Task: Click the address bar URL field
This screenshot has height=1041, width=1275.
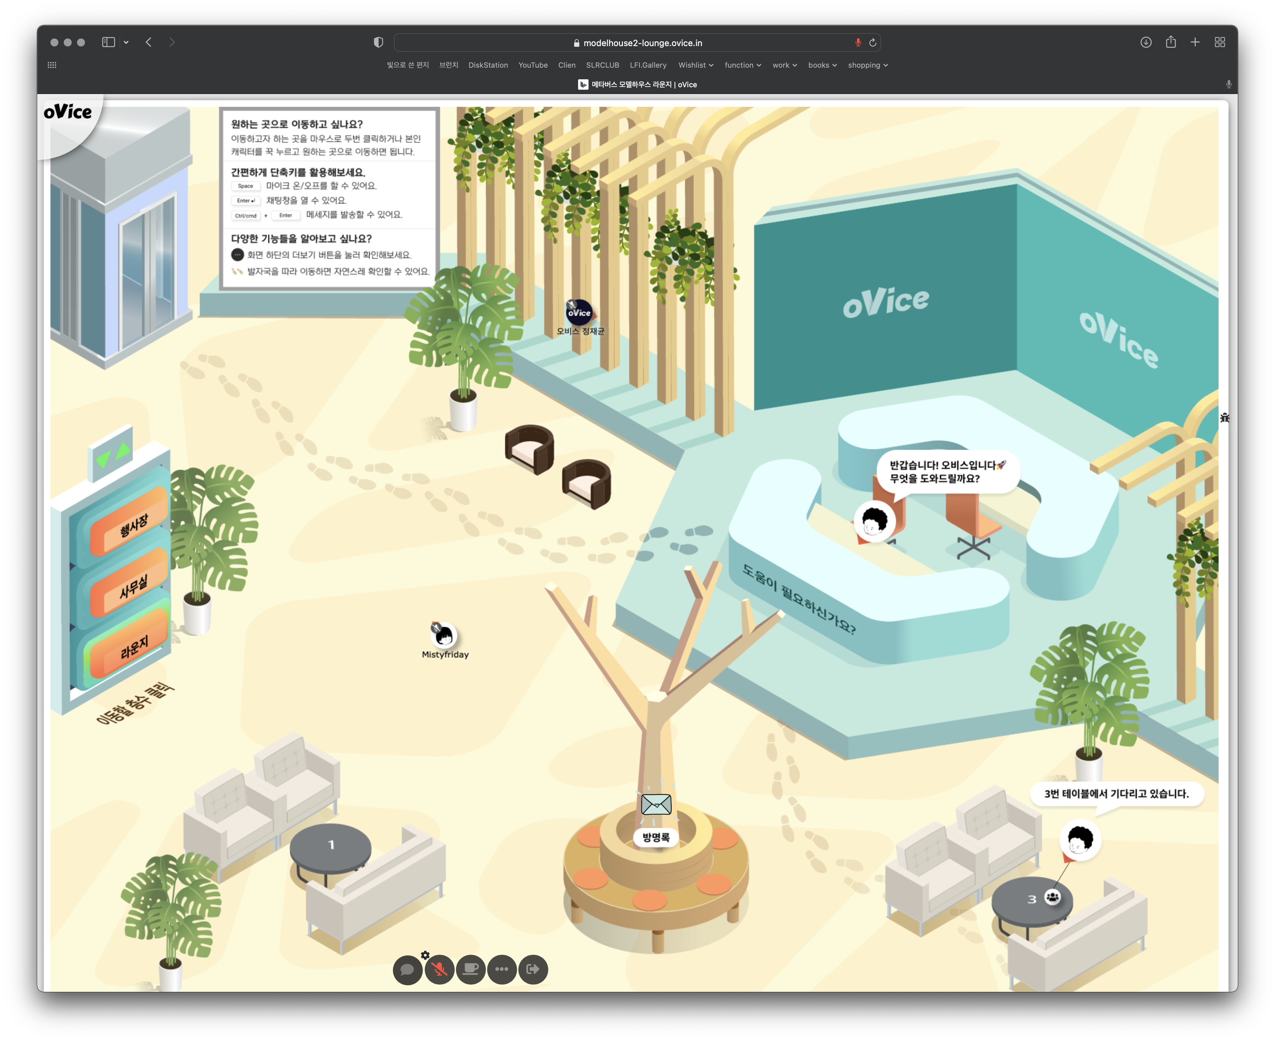Action: click(x=642, y=42)
